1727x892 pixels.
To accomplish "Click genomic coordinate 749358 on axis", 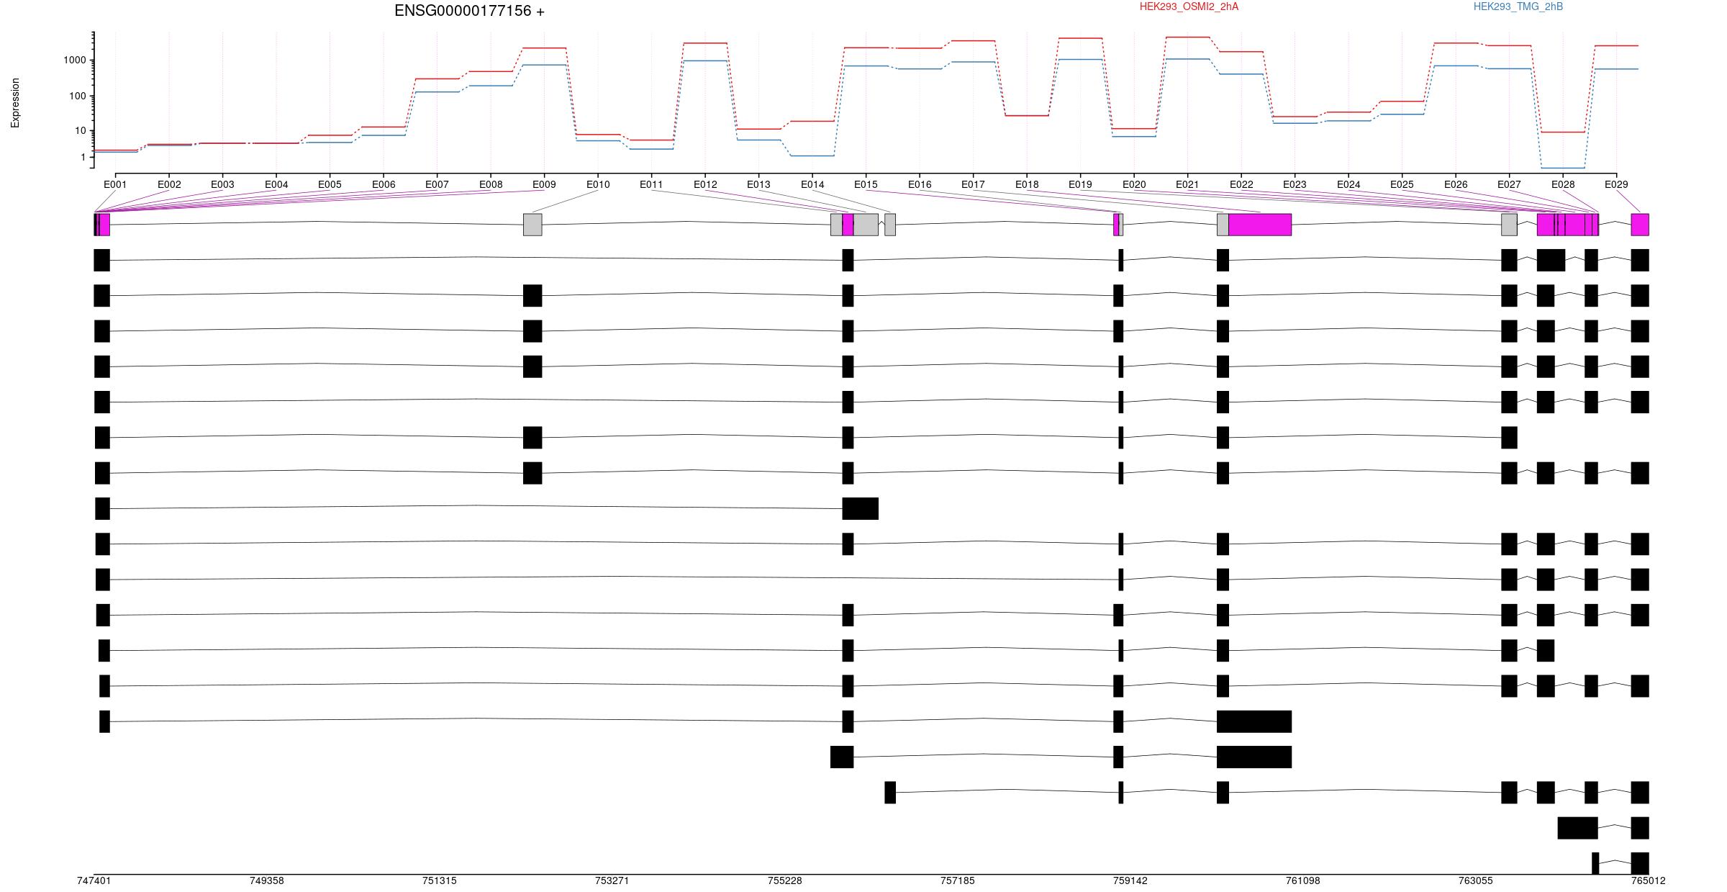I will point(267,881).
